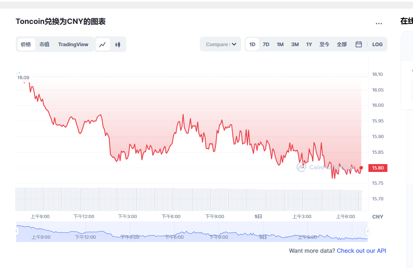Click the CNY currency label
The width and height of the screenshot is (413, 268).
point(378,217)
